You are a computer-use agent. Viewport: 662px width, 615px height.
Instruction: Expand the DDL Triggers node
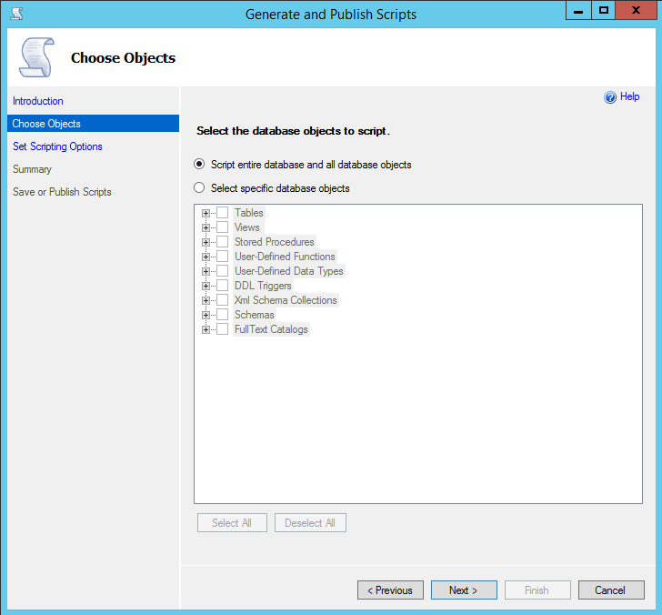click(206, 286)
